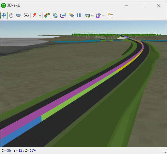Click the BIM application logo icon
This screenshot has height=154, width=167.
[x=3, y=5]
